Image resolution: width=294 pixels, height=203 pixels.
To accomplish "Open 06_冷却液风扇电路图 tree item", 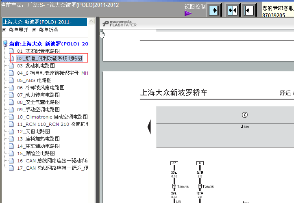I will 41,87.
